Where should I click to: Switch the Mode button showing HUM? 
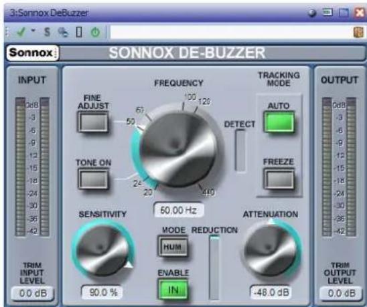(x=173, y=247)
